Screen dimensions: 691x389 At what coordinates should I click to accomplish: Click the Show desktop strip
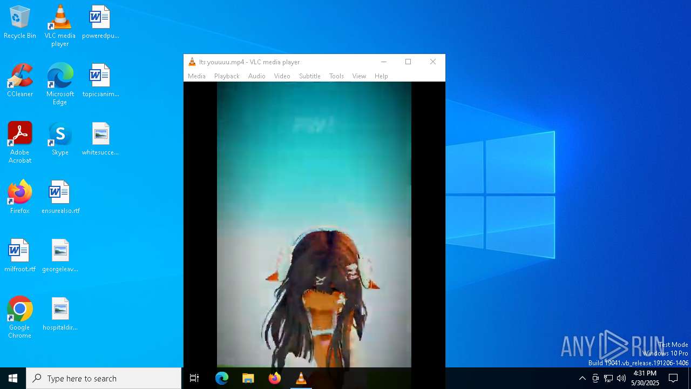(689, 378)
